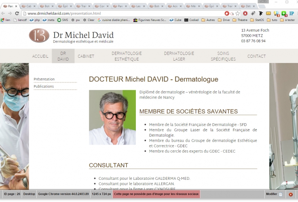Open a new tab with the new-tab button
298x202 pixels.
(262, 6)
